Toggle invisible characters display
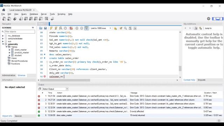The image size is (224, 126). point(130,28)
